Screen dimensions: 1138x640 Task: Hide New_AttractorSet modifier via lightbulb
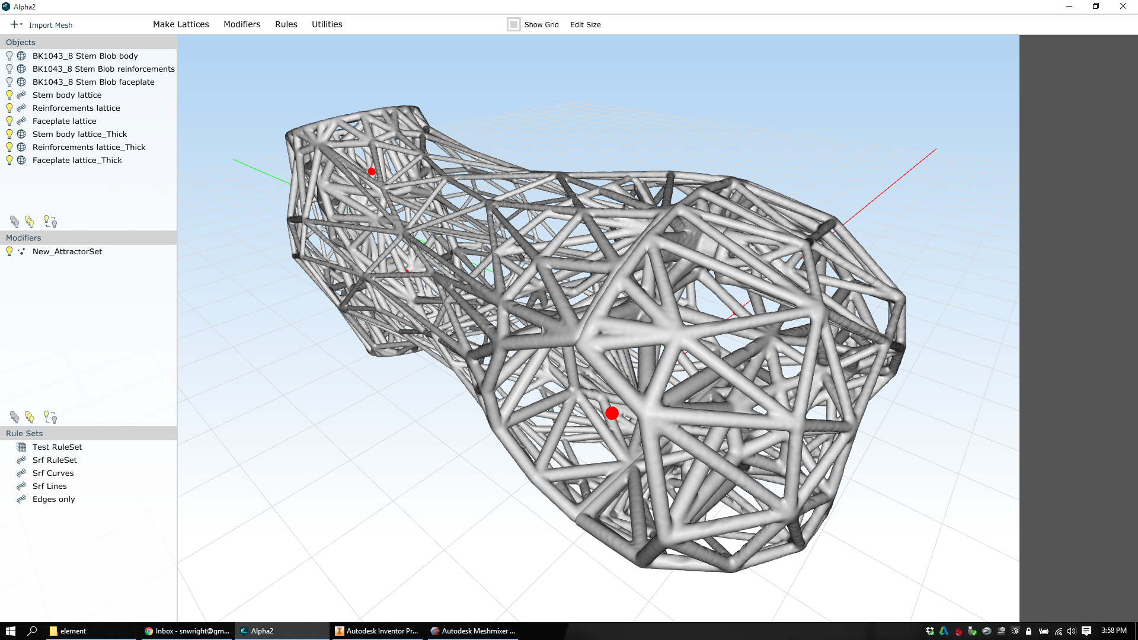point(9,251)
